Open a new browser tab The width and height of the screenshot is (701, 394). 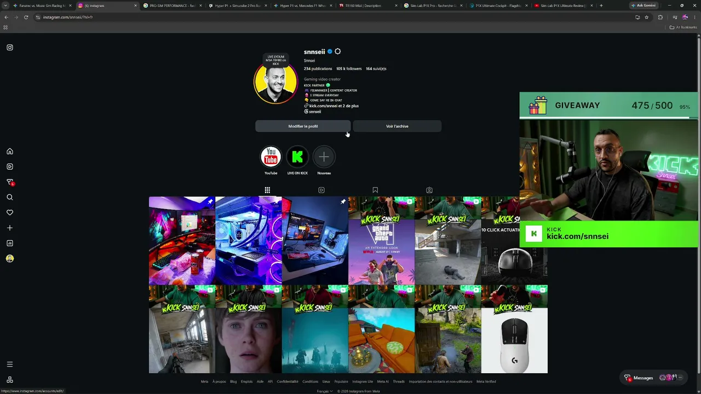[x=601, y=5]
